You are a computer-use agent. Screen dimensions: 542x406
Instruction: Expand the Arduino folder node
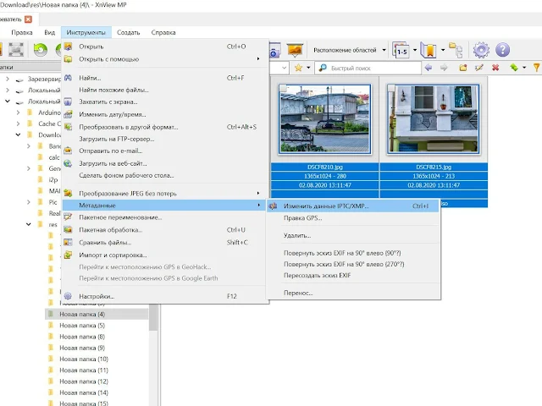coord(19,112)
